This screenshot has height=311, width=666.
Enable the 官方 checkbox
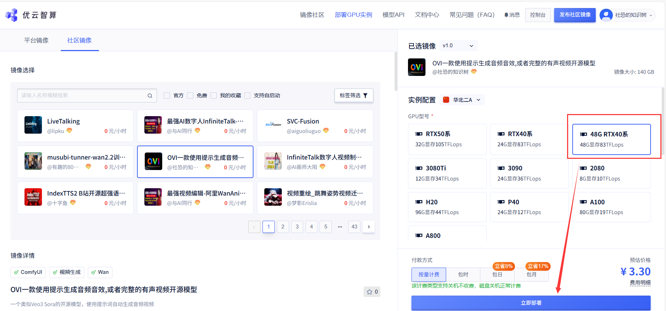pyautogui.click(x=167, y=96)
